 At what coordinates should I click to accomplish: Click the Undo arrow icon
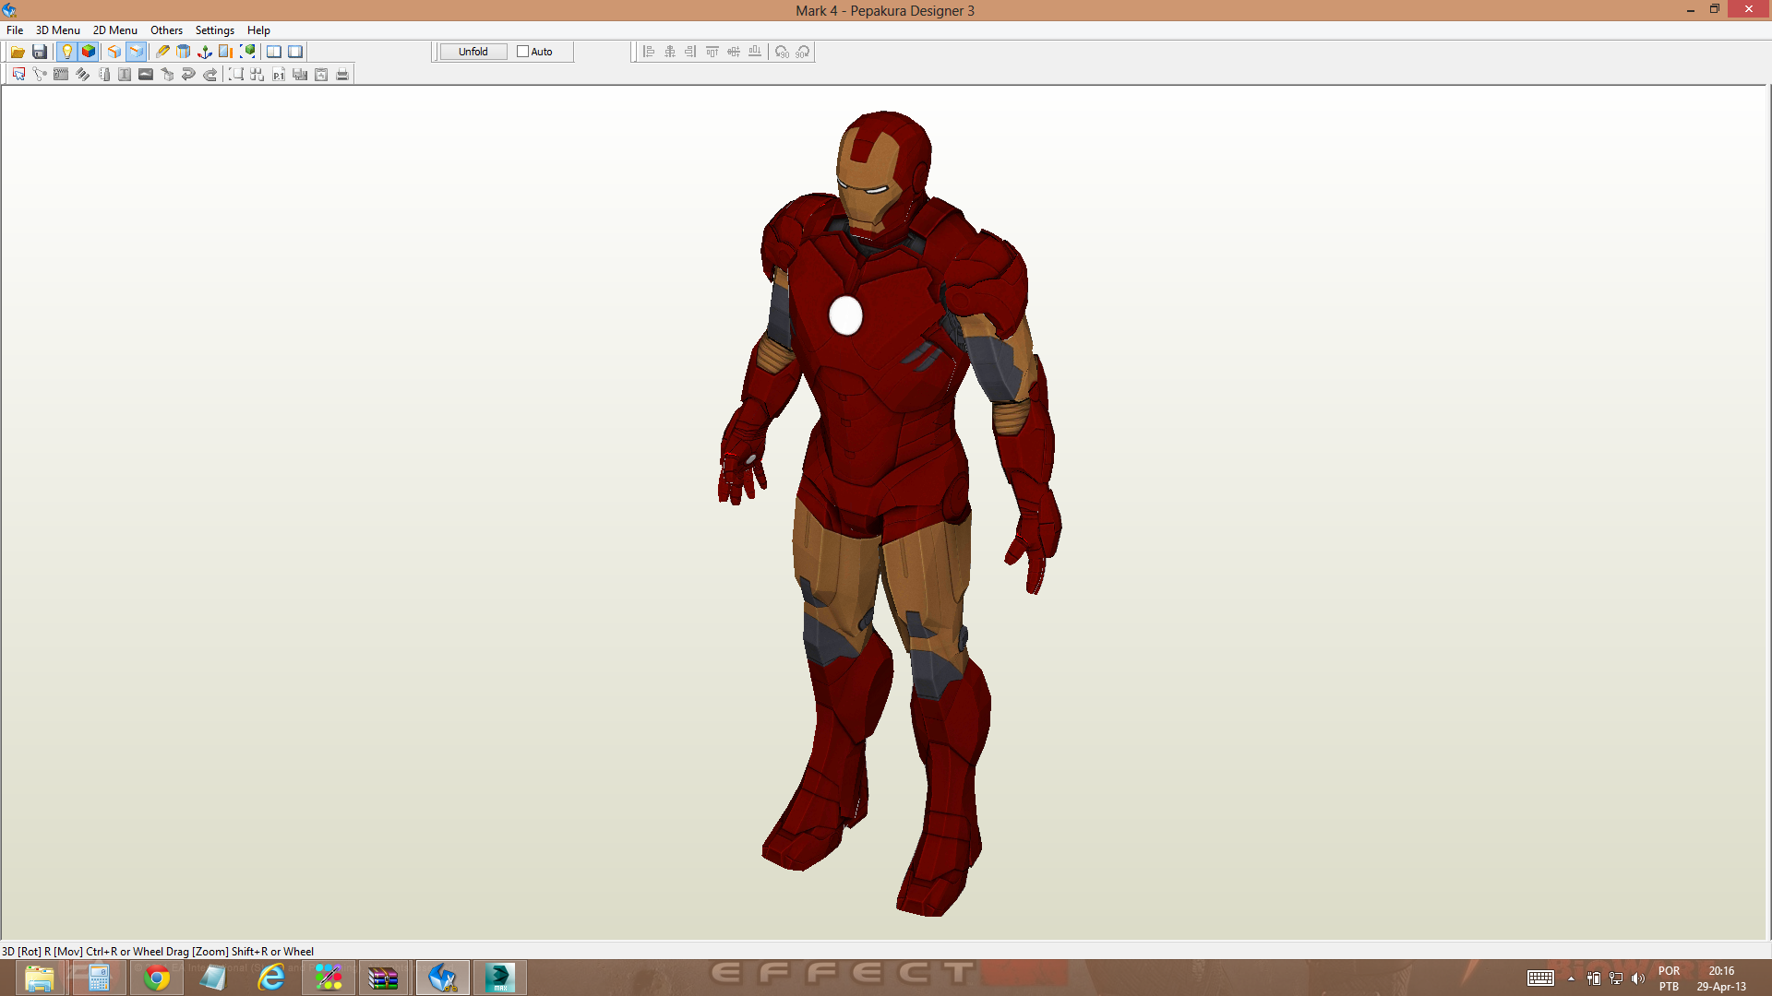point(188,75)
